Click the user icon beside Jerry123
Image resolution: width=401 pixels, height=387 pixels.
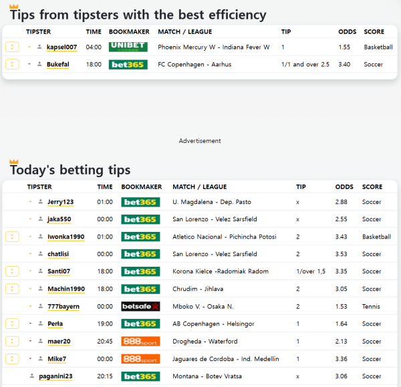[x=41, y=202]
